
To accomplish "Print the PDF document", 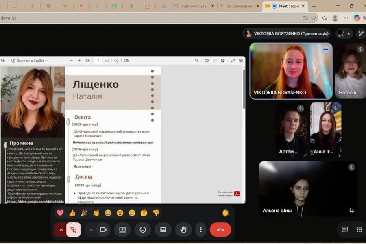I will coord(207,61).
